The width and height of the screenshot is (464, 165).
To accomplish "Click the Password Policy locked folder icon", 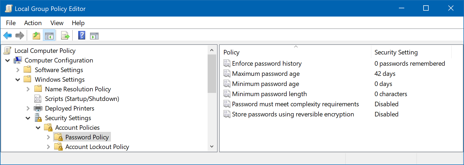I will click(x=58, y=137).
